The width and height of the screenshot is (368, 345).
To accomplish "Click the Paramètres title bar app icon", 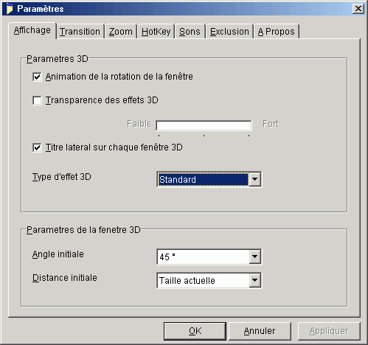I will [10, 9].
